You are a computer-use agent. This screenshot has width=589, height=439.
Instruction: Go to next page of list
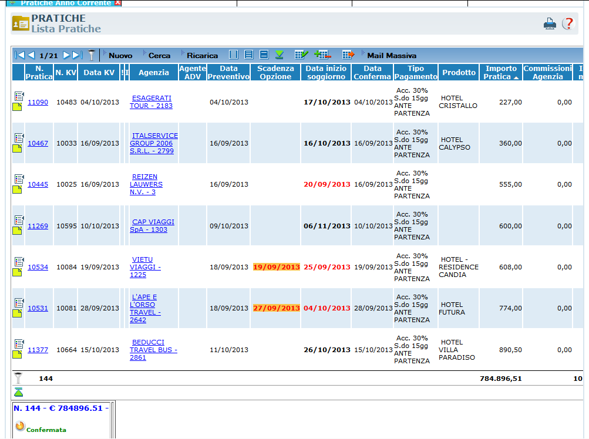(x=66, y=55)
